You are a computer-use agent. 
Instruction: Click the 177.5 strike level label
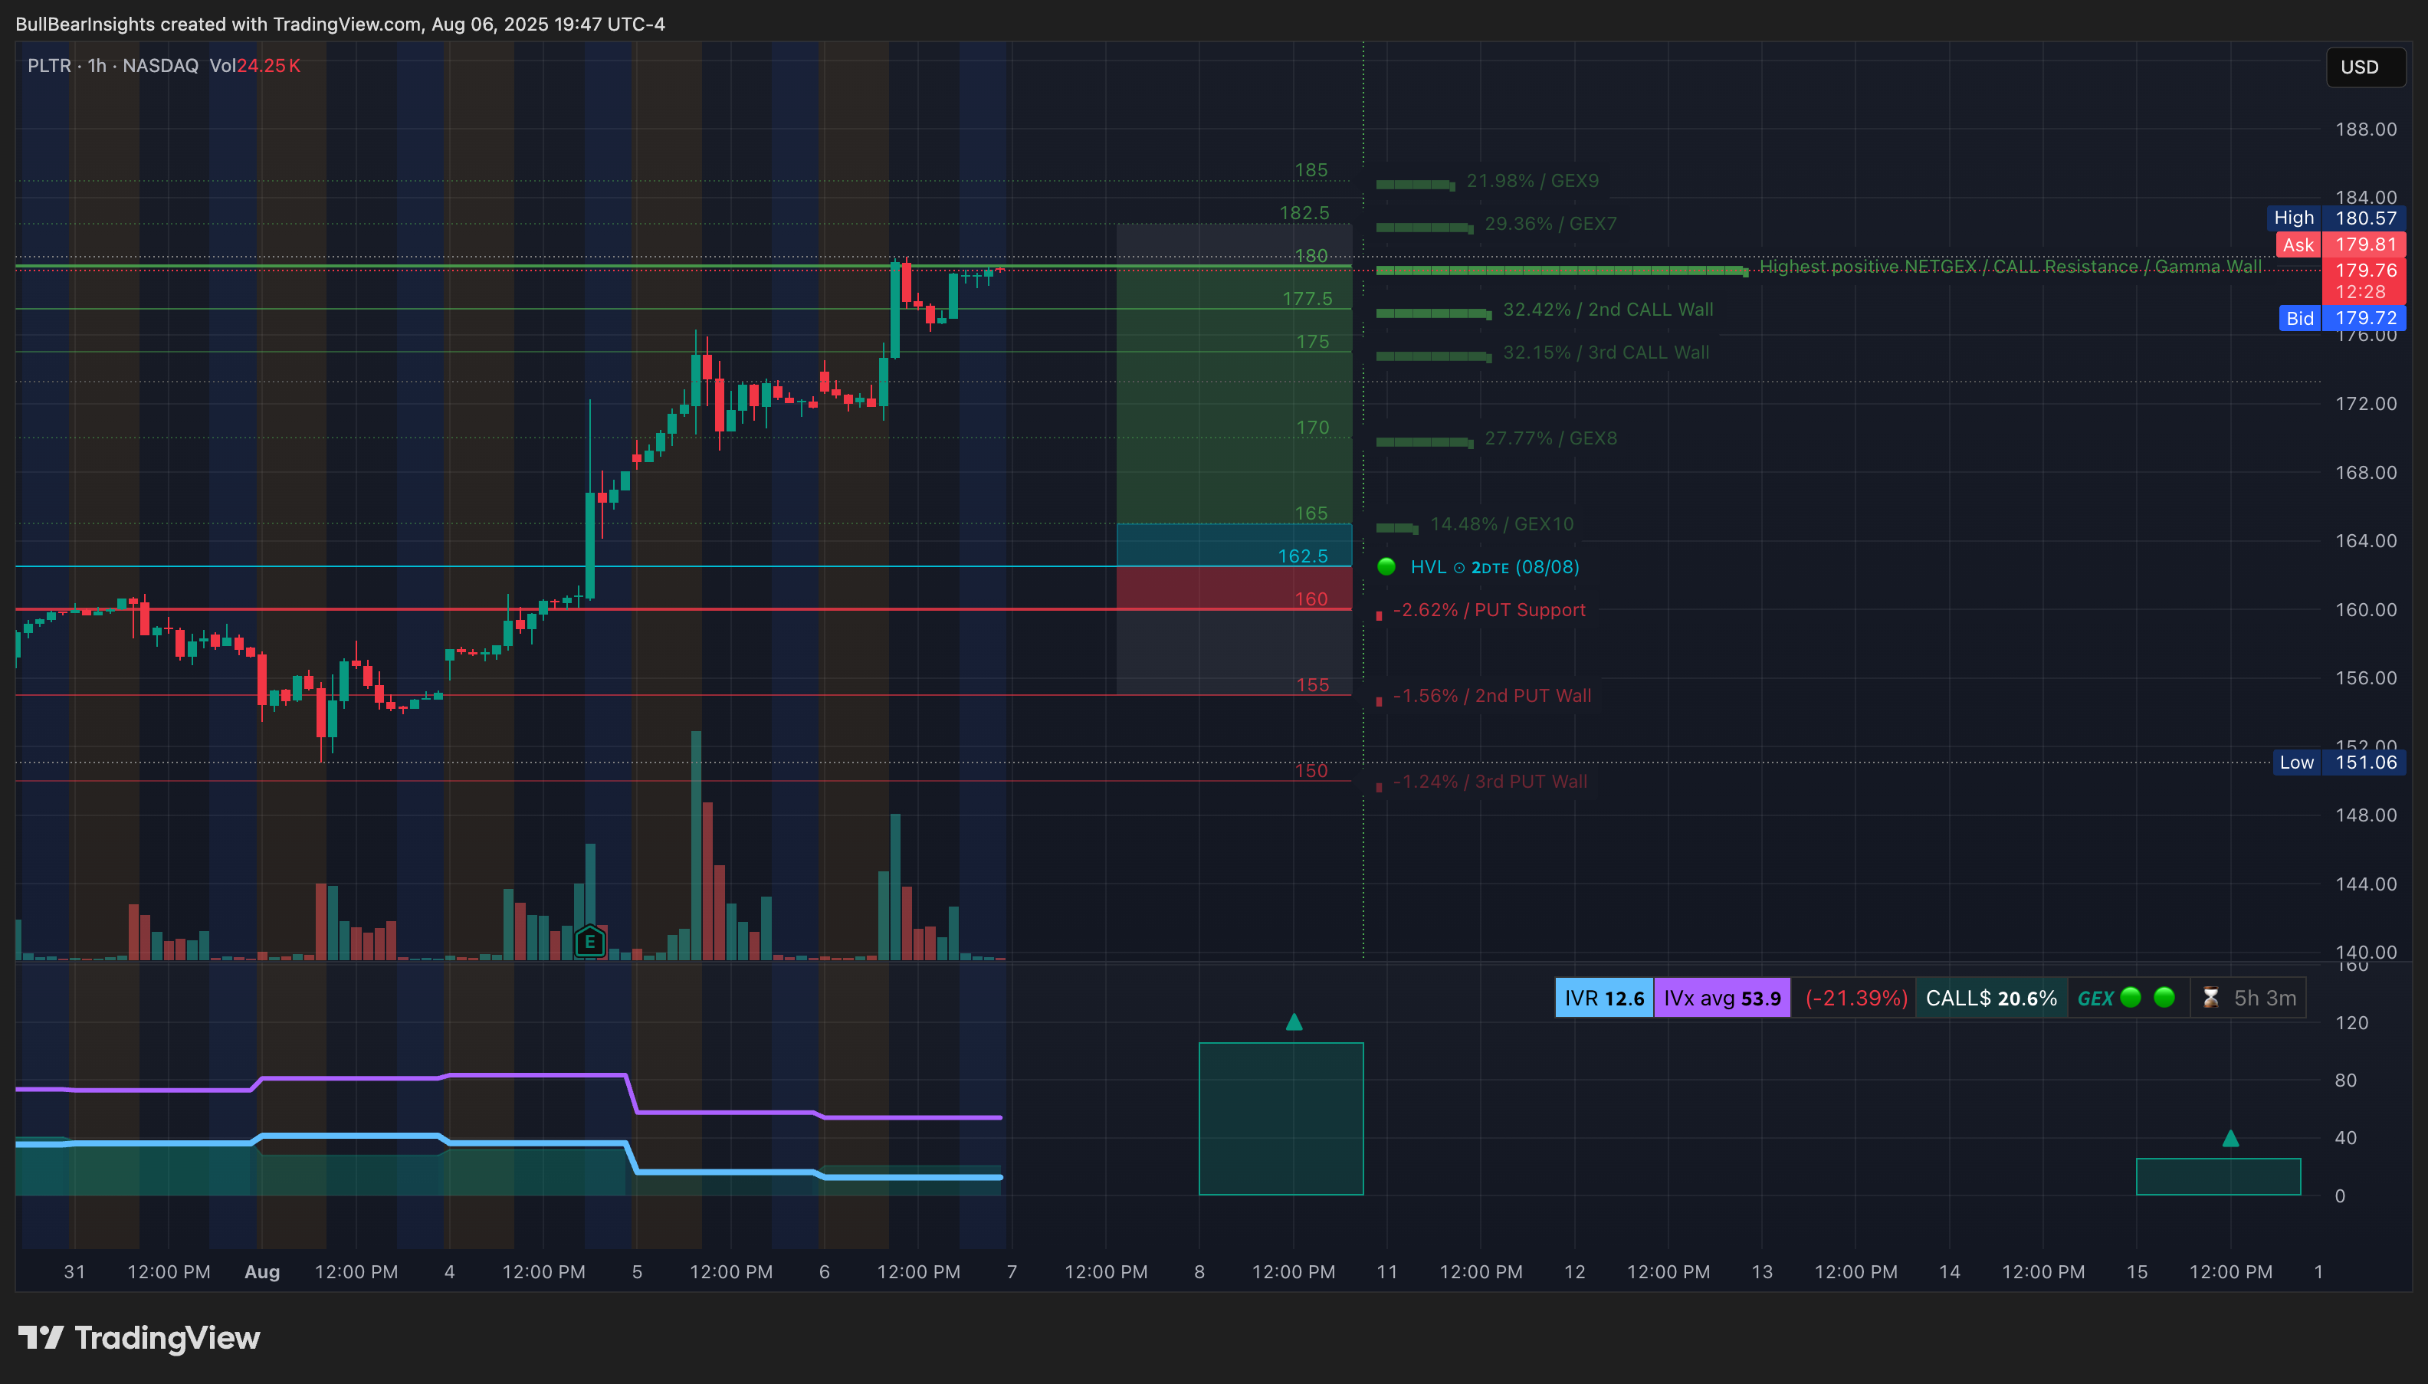[1308, 298]
